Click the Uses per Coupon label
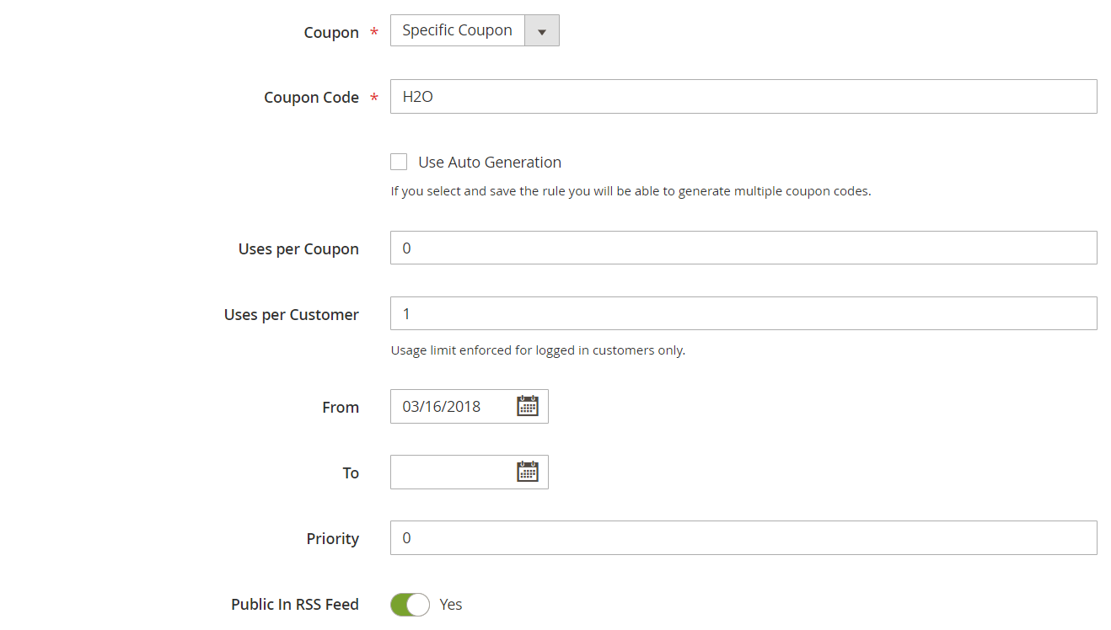The width and height of the screenshot is (1111, 630). 298,249
